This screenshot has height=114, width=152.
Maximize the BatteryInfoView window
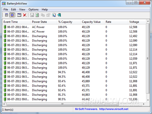tap(136, 2)
